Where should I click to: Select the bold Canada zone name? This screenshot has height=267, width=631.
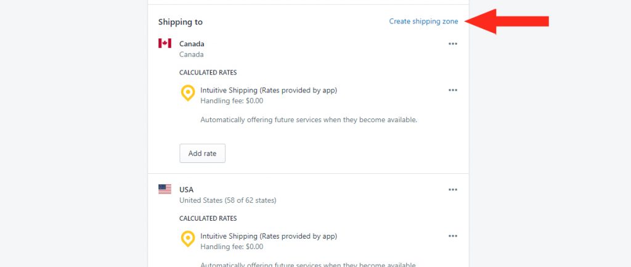(x=192, y=44)
